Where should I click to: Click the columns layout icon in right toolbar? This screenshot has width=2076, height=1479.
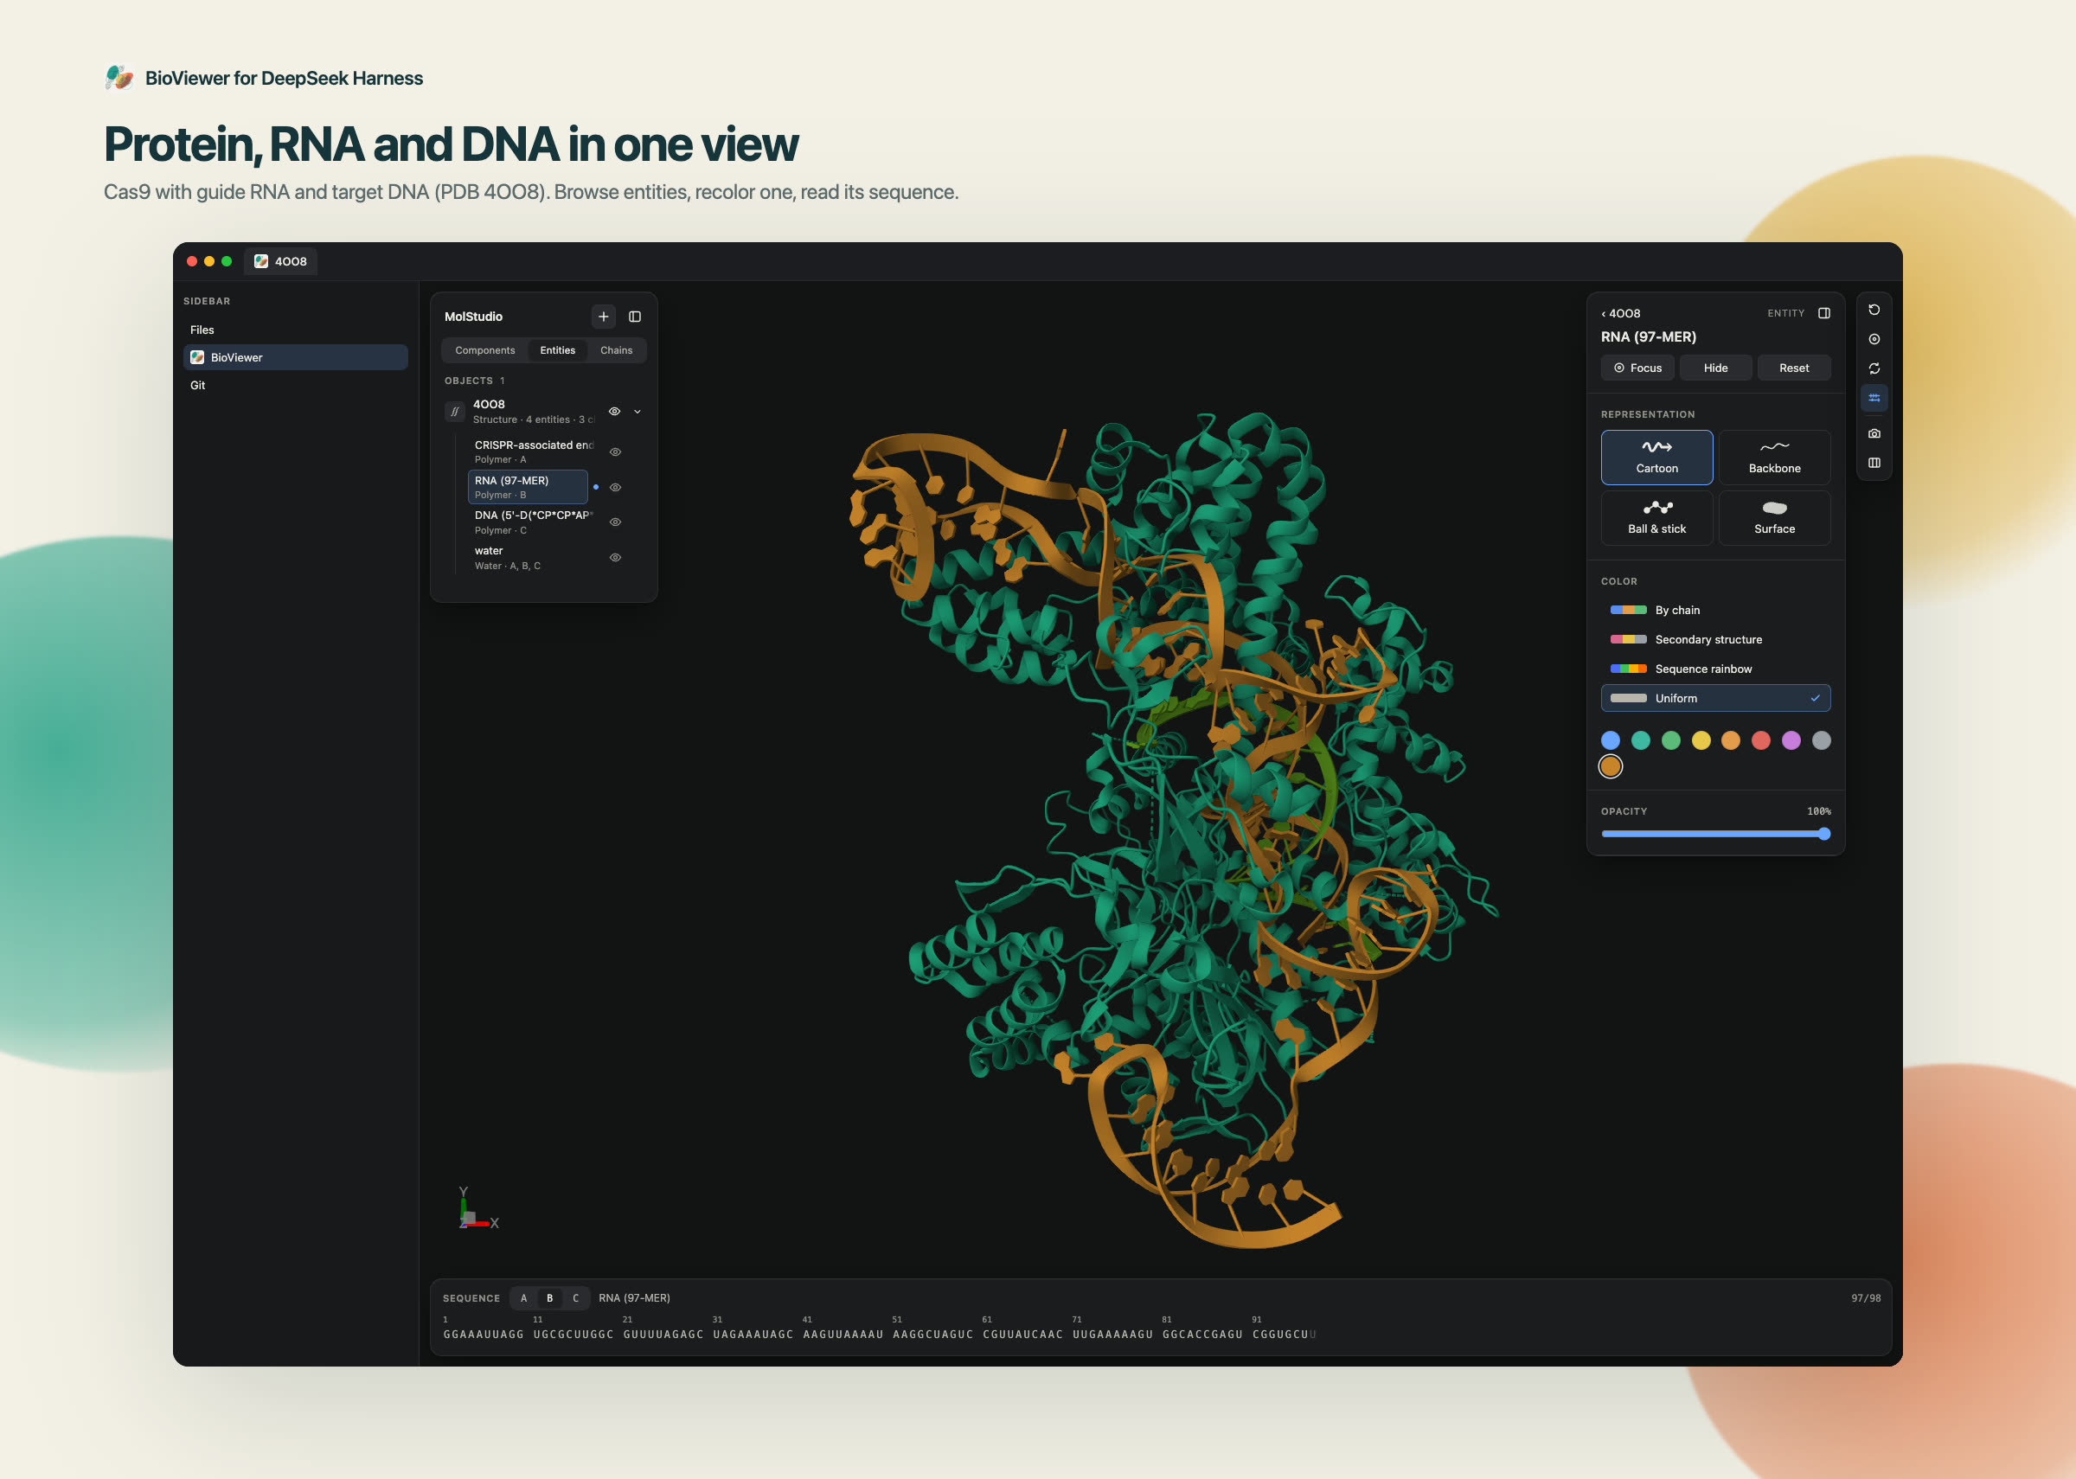(x=1874, y=463)
